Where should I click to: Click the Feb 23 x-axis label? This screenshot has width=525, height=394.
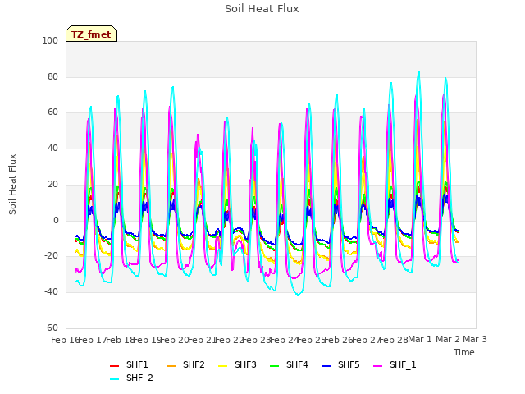coord(257,340)
